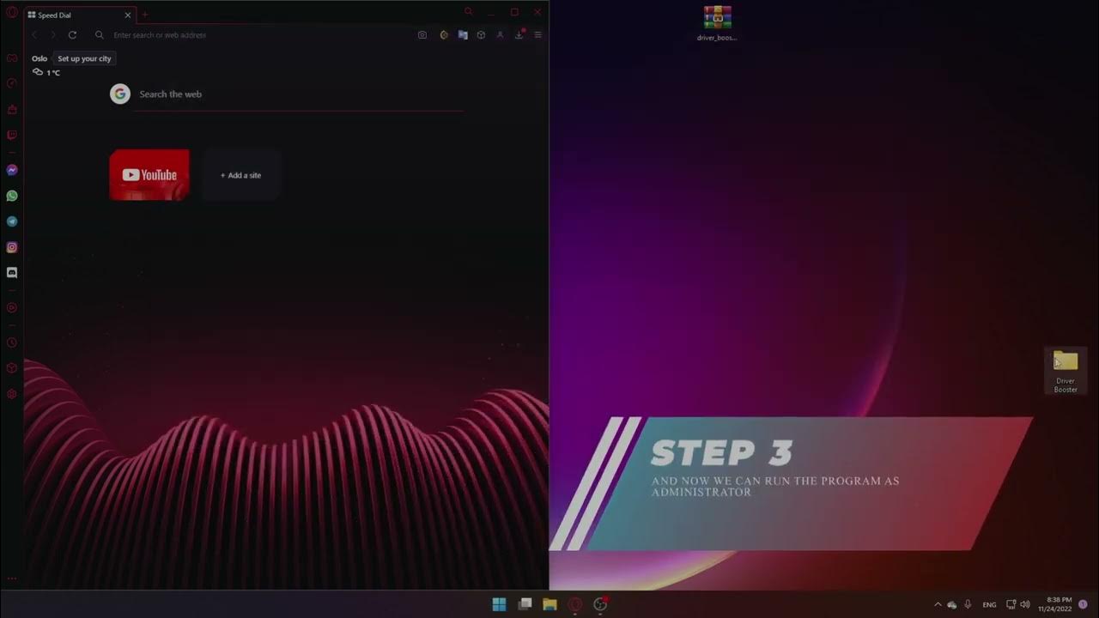Open the 8:38 PM clock and date
This screenshot has width=1099, height=618.
click(x=1054, y=604)
